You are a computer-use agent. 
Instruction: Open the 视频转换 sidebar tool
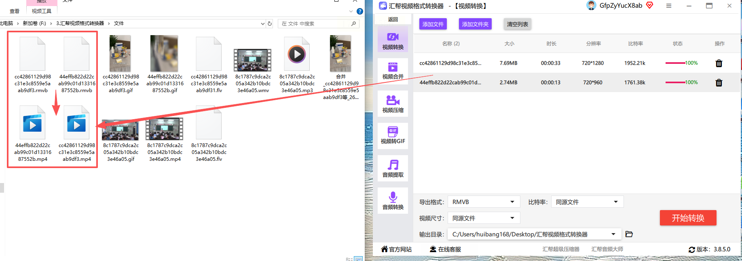coord(393,40)
